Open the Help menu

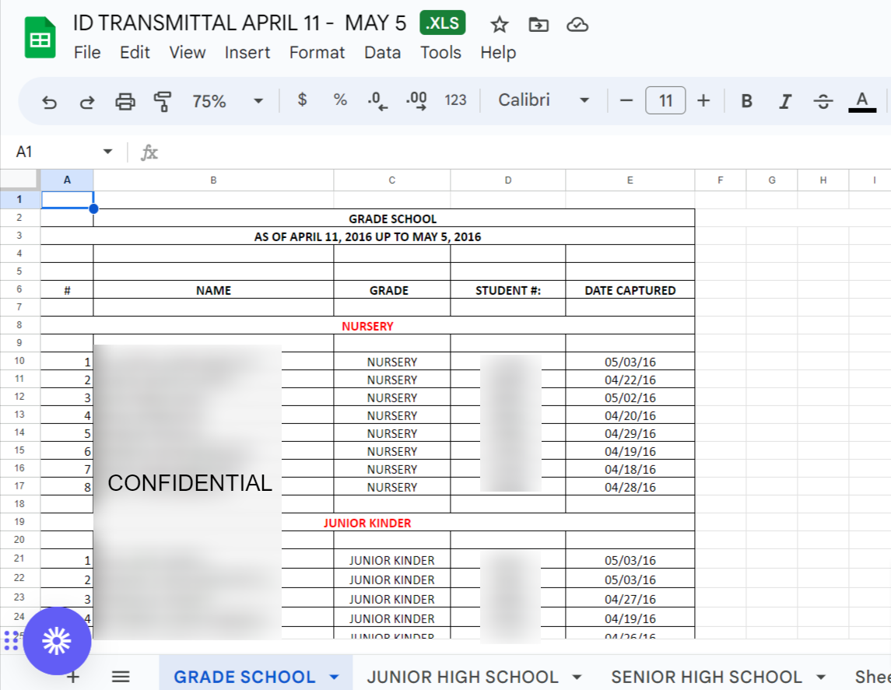click(498, 52)
